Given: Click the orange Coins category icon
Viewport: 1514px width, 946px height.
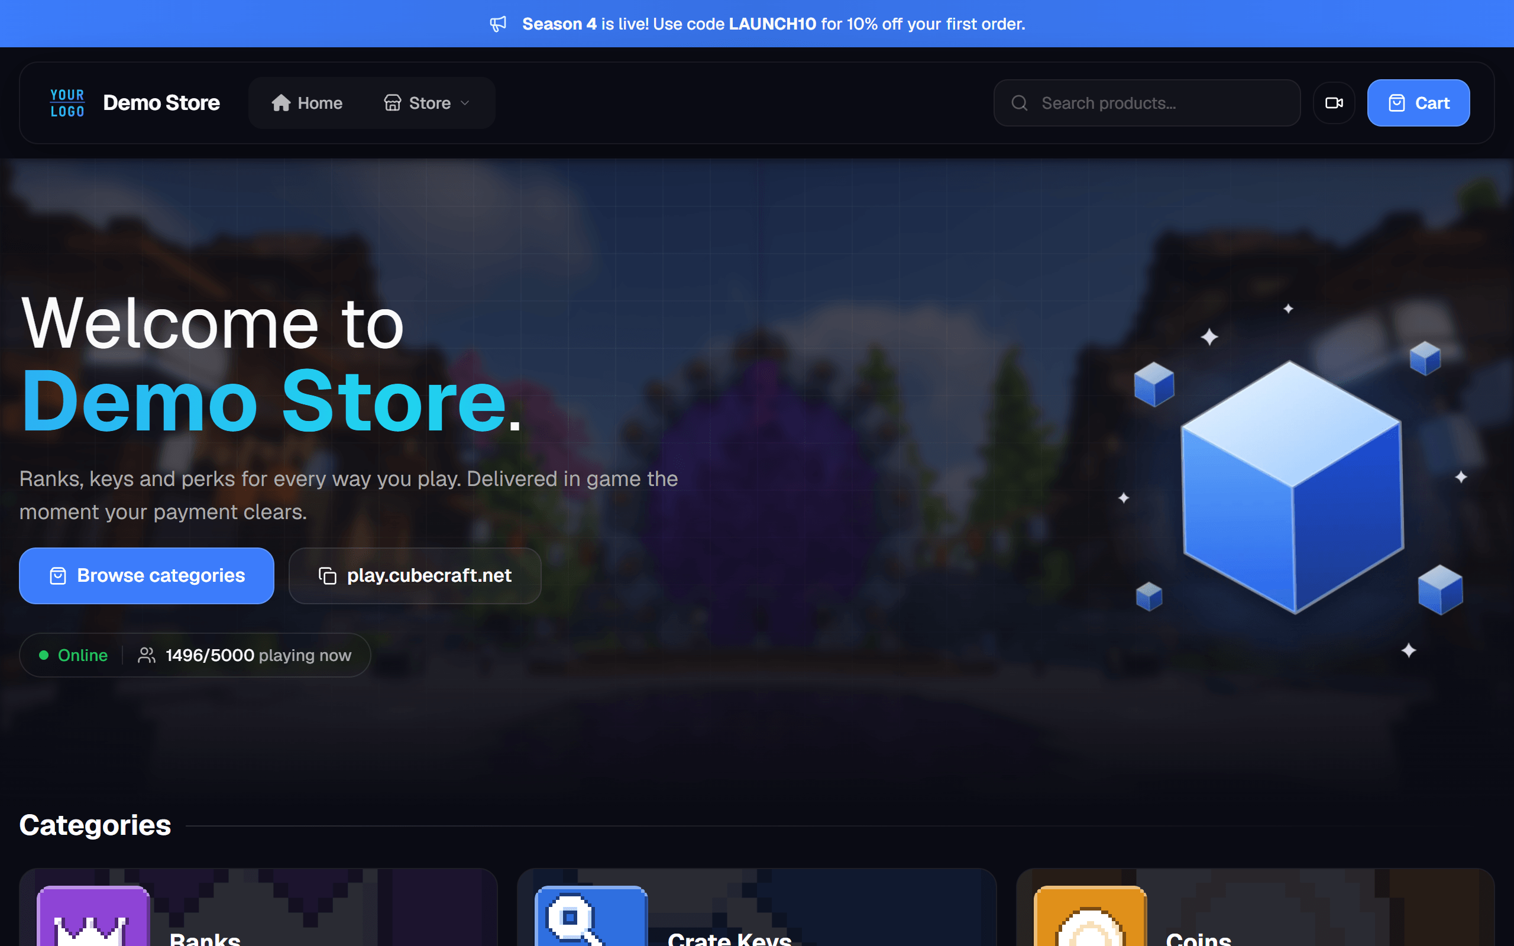Looking at the screenshot, I should [x=1090, y=916].
